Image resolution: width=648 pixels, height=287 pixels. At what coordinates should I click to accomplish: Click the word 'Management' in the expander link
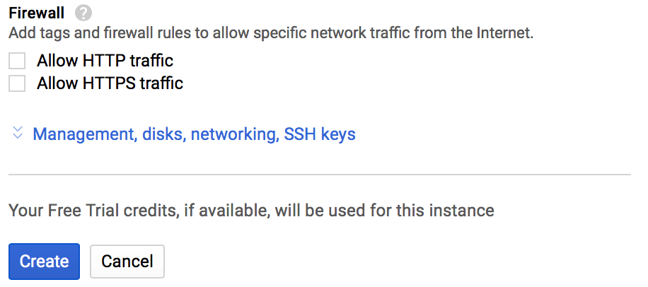coord(83,134)
